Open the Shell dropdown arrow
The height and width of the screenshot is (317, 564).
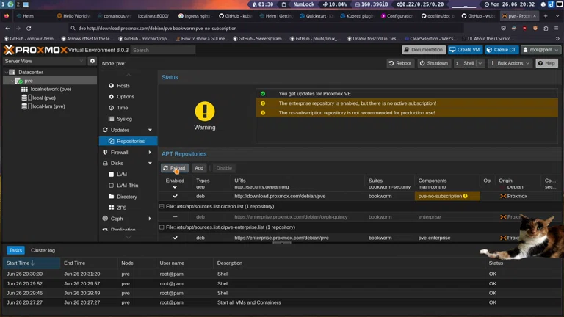(x=480, y=63)
